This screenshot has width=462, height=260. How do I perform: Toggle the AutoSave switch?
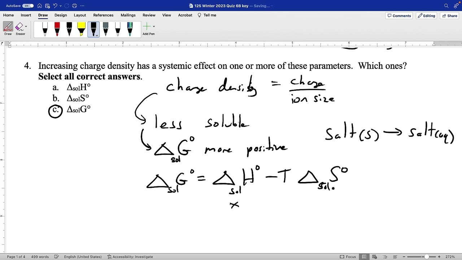coord(28,6)
